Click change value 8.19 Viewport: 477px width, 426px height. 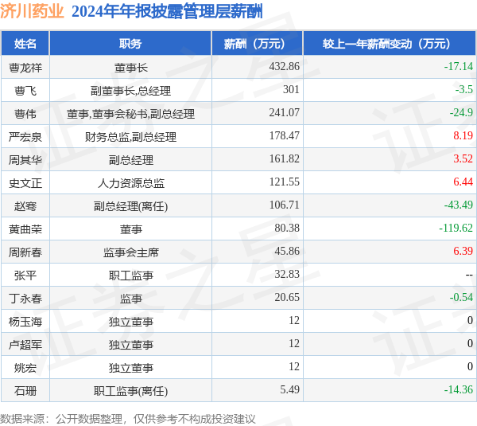point(463,135)
